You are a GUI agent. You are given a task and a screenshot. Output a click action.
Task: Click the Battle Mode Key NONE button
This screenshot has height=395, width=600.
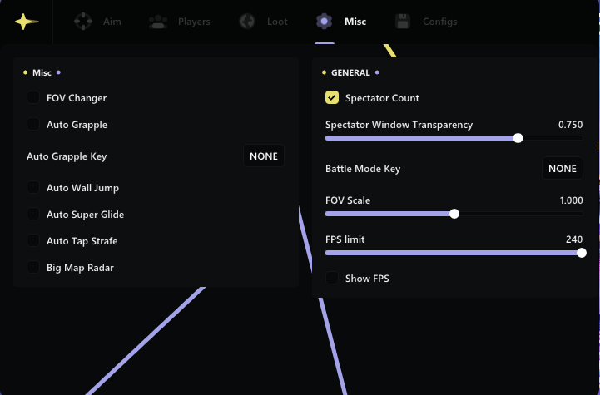click(x=563, y=169)
